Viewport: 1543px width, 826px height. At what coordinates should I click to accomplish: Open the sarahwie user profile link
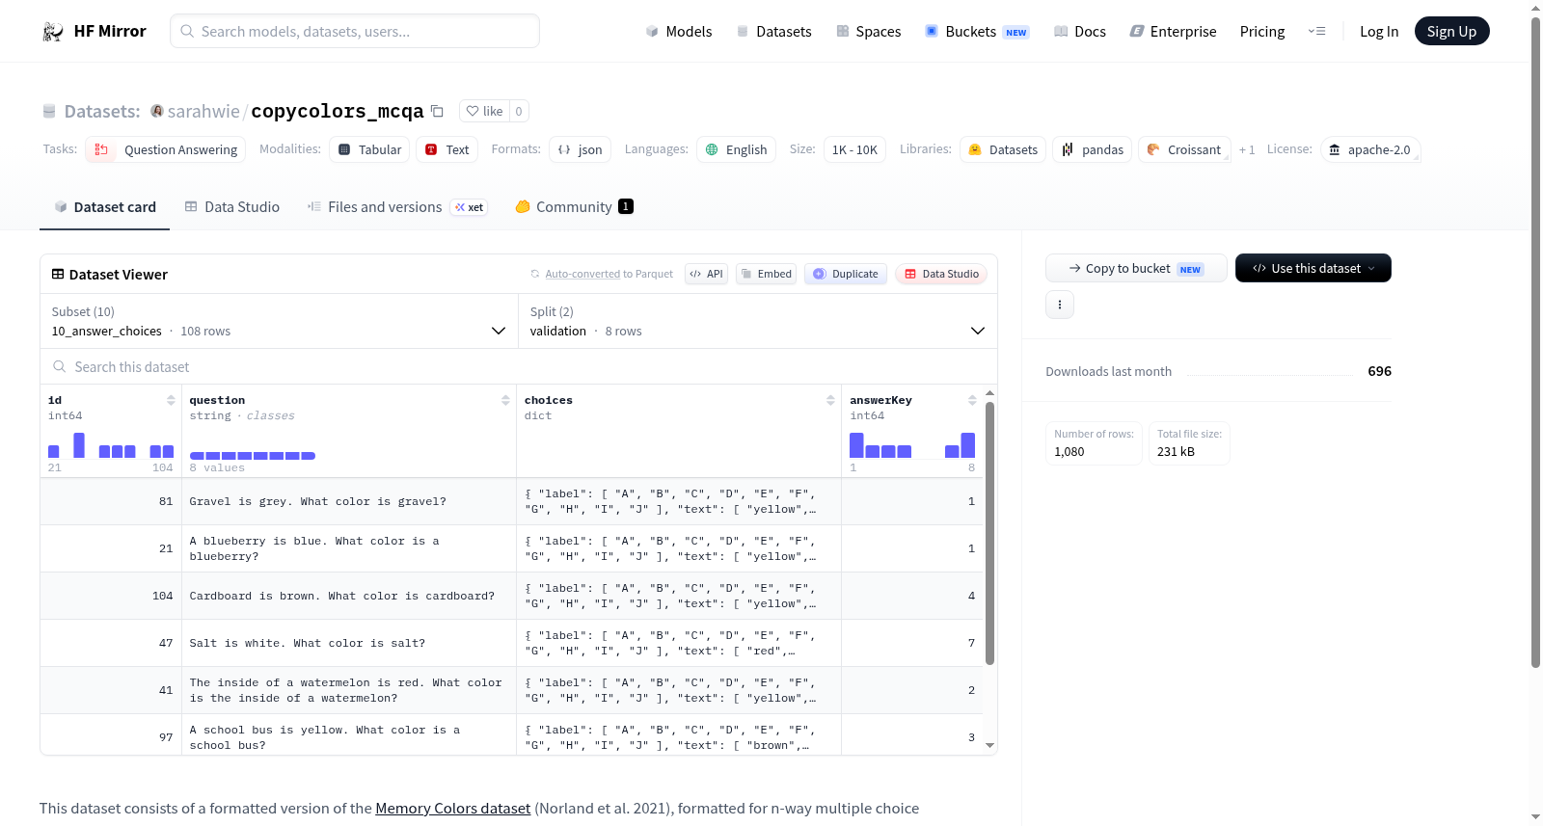coord(203,111)
